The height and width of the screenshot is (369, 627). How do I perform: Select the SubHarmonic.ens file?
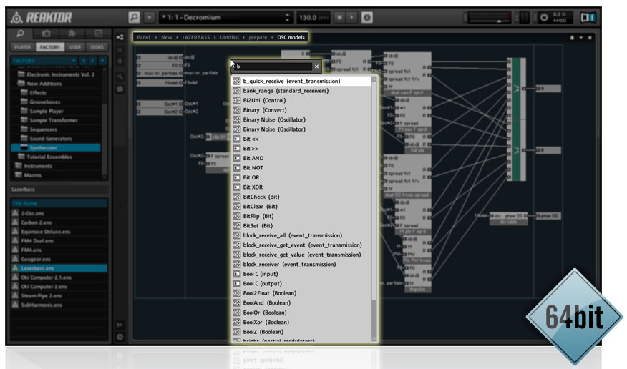[59, 305]
